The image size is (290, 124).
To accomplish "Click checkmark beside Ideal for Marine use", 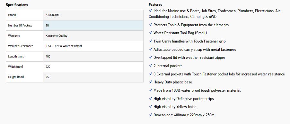I will tap(151, 11).
